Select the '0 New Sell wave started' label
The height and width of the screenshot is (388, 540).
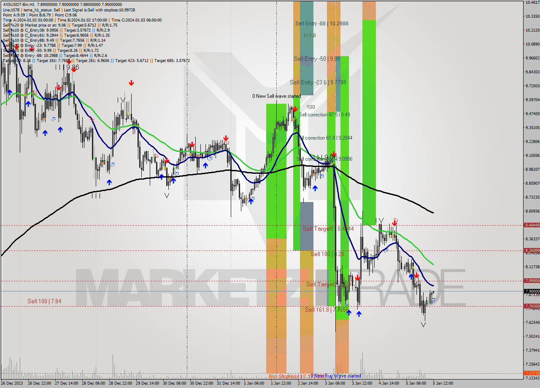click(x=276, y=96)
